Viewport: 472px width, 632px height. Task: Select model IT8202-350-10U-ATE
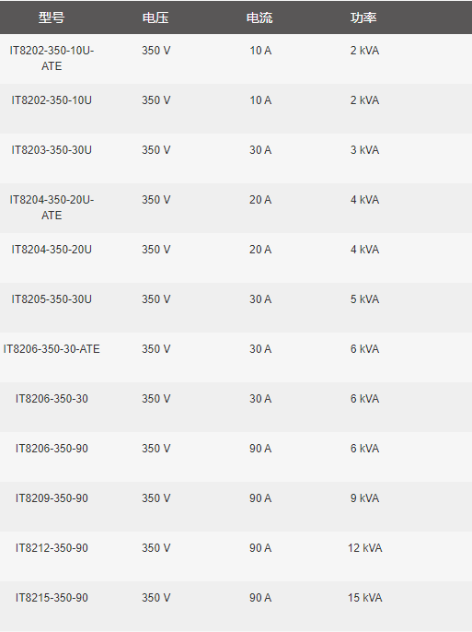[x=52, y=58]
